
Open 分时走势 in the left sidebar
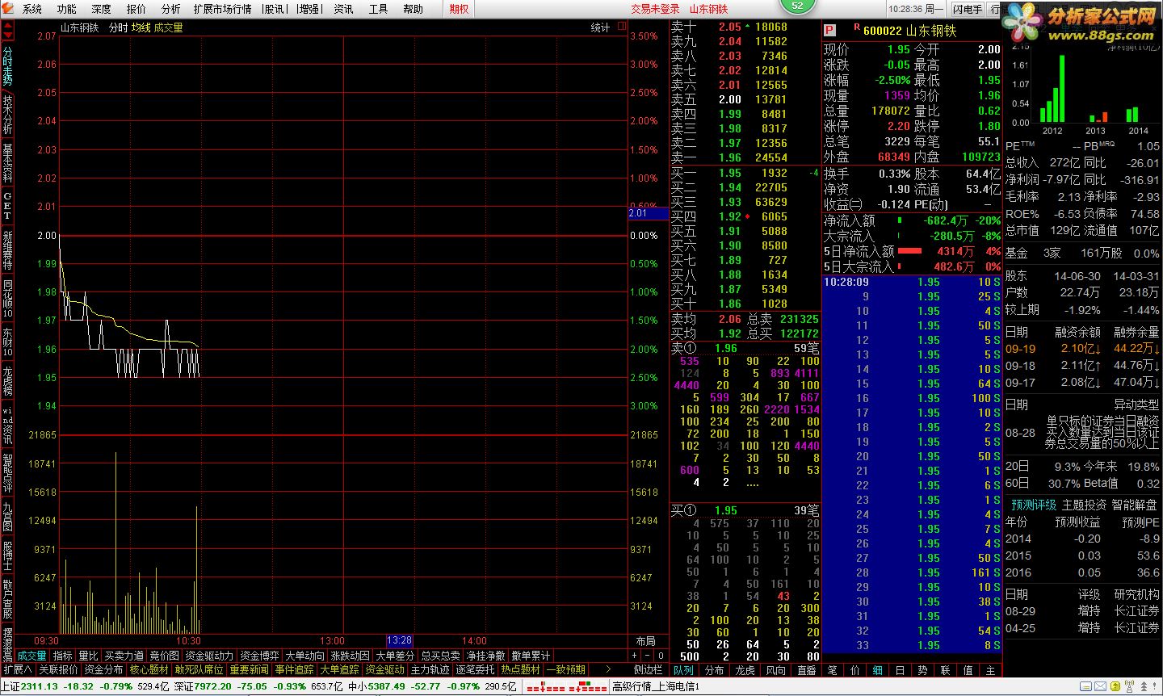pos(7,66)
